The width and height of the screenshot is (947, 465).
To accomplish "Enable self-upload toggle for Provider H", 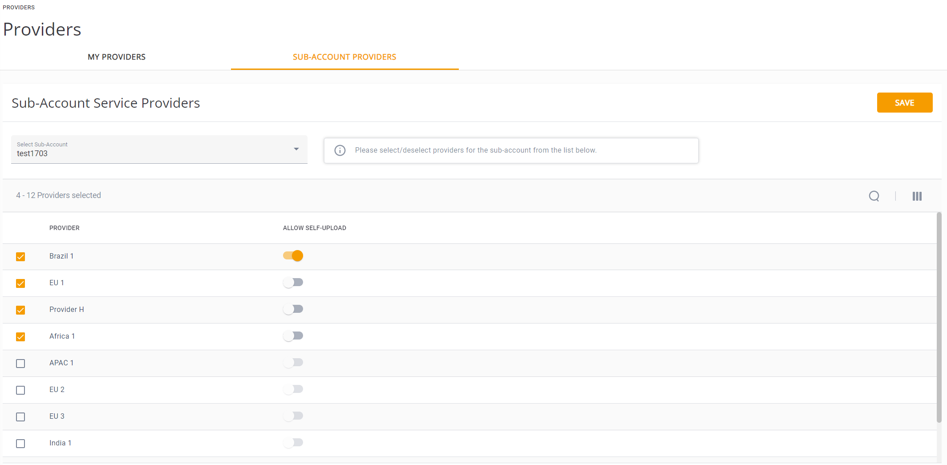I will (x=293, y=309).
